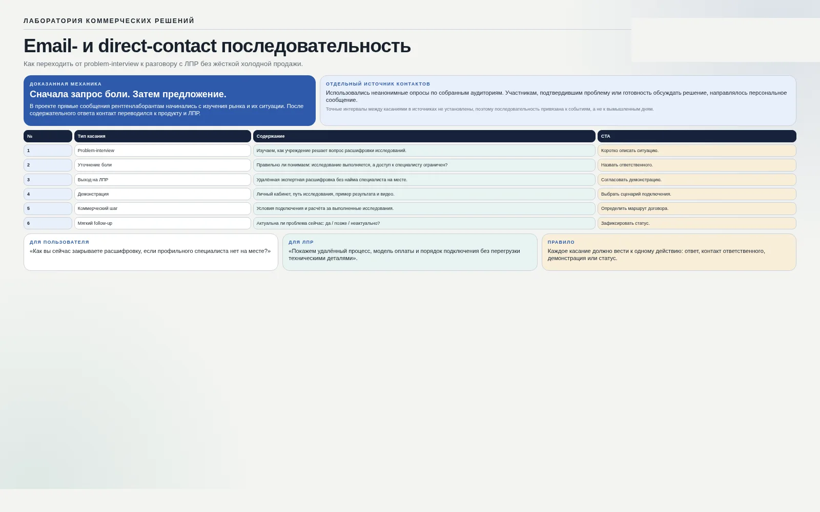Click the 'Содержание' column header
The image size is (820, 512).
424,136
